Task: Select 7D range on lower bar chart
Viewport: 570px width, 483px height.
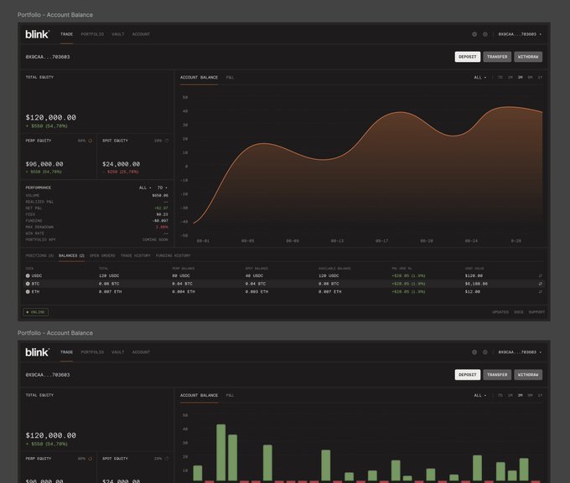Action: [500, 395]
